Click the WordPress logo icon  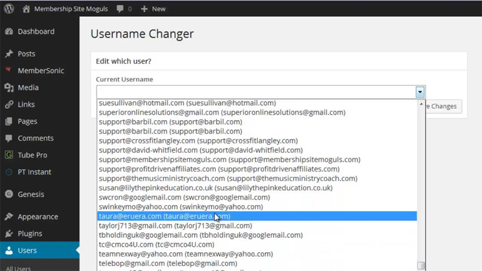click(9, 9)
